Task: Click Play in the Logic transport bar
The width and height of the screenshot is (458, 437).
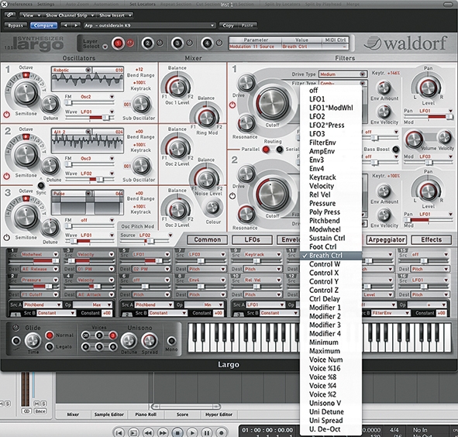Action: click(x=192, y=432)
